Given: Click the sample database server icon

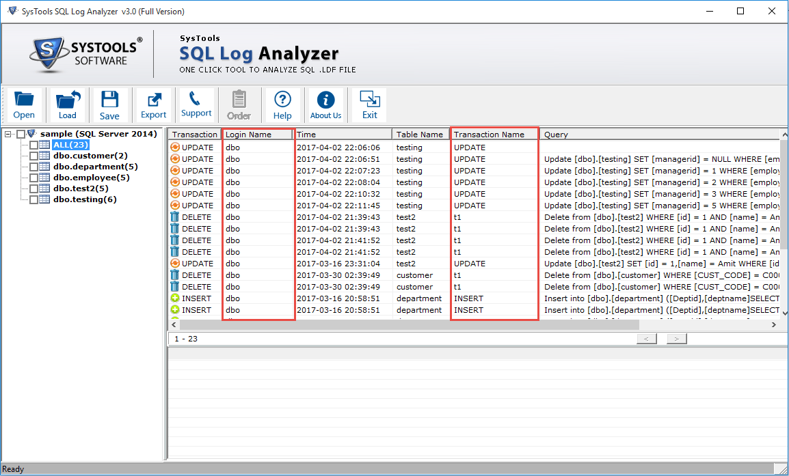Looking at the screenshot, I should (x=32, y=134).
